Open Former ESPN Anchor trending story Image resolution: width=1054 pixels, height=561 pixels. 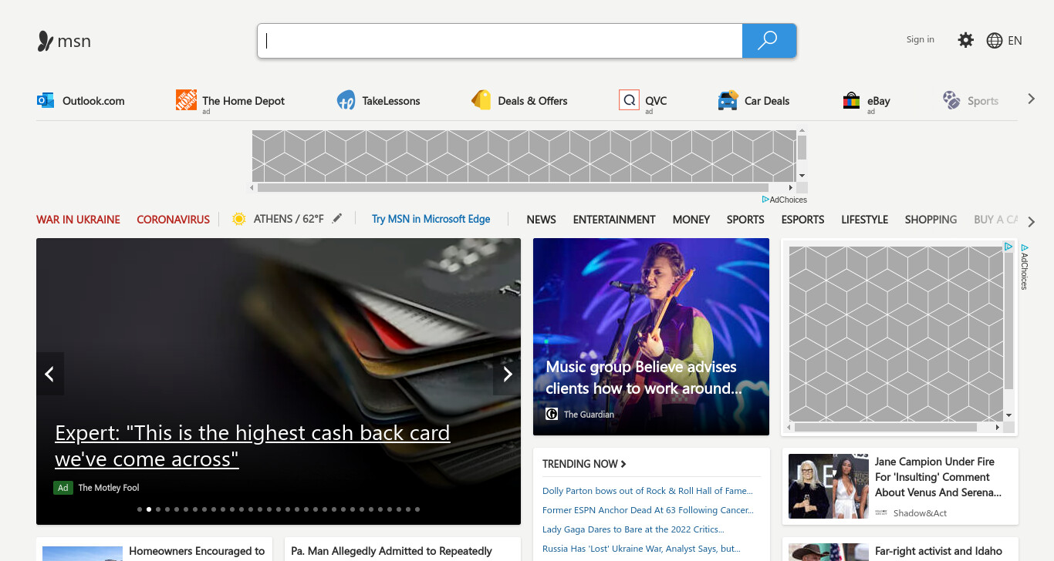pyautogui.click(x=648, y=510)
